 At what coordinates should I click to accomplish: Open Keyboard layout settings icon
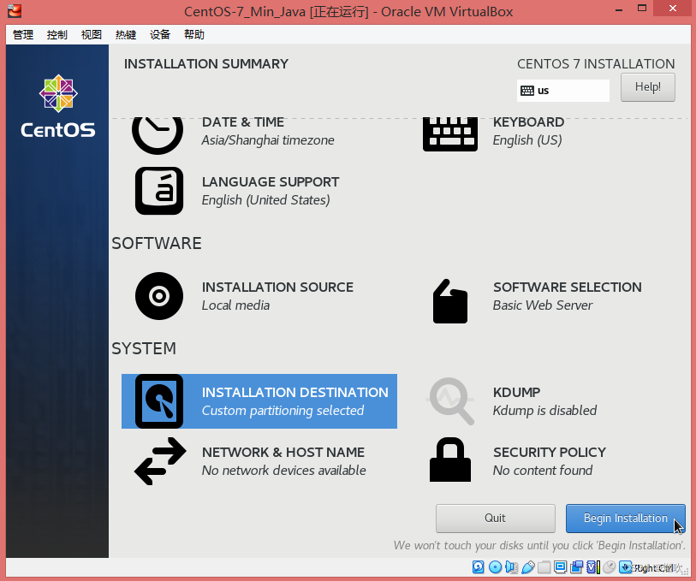click(450, 134)
